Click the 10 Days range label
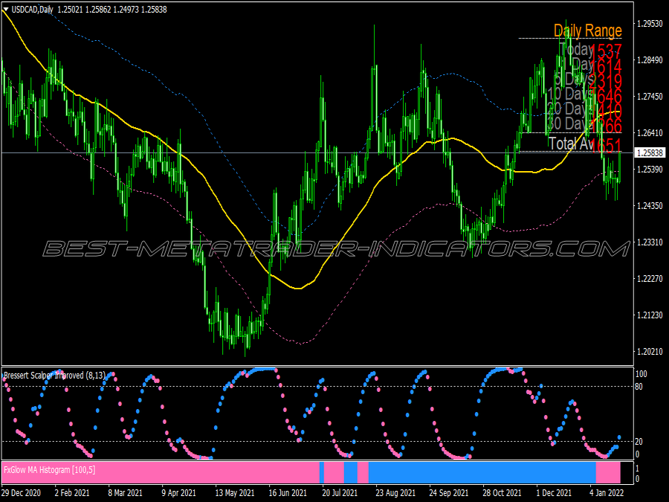669x502 pixels. pos(570,94)
